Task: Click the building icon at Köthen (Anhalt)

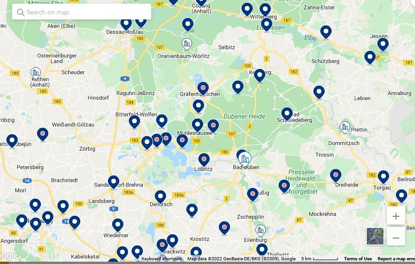Action: click(36, 73)
